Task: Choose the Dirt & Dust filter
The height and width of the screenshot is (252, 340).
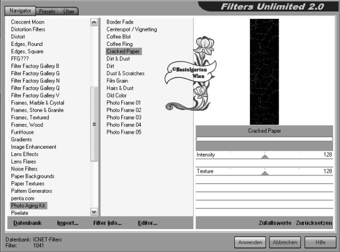Action: click(x=118, y=59)
